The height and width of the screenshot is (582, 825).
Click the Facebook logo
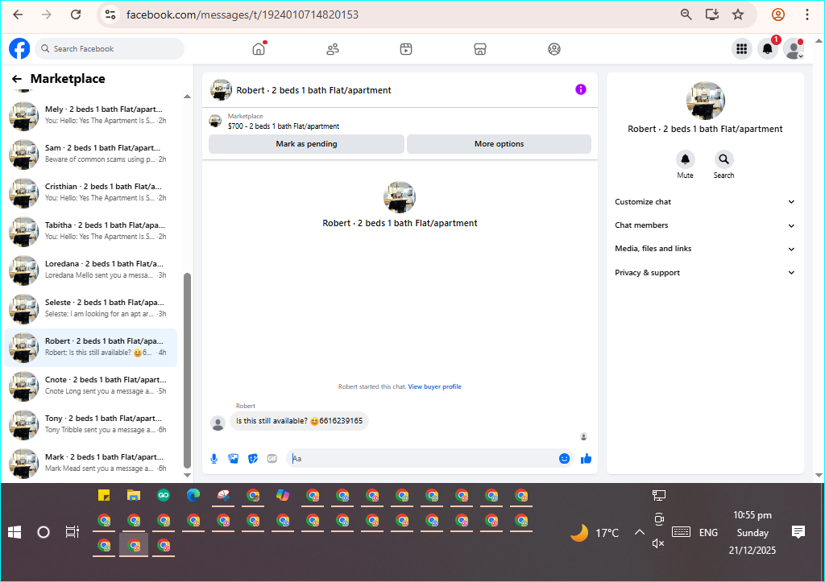19,48
